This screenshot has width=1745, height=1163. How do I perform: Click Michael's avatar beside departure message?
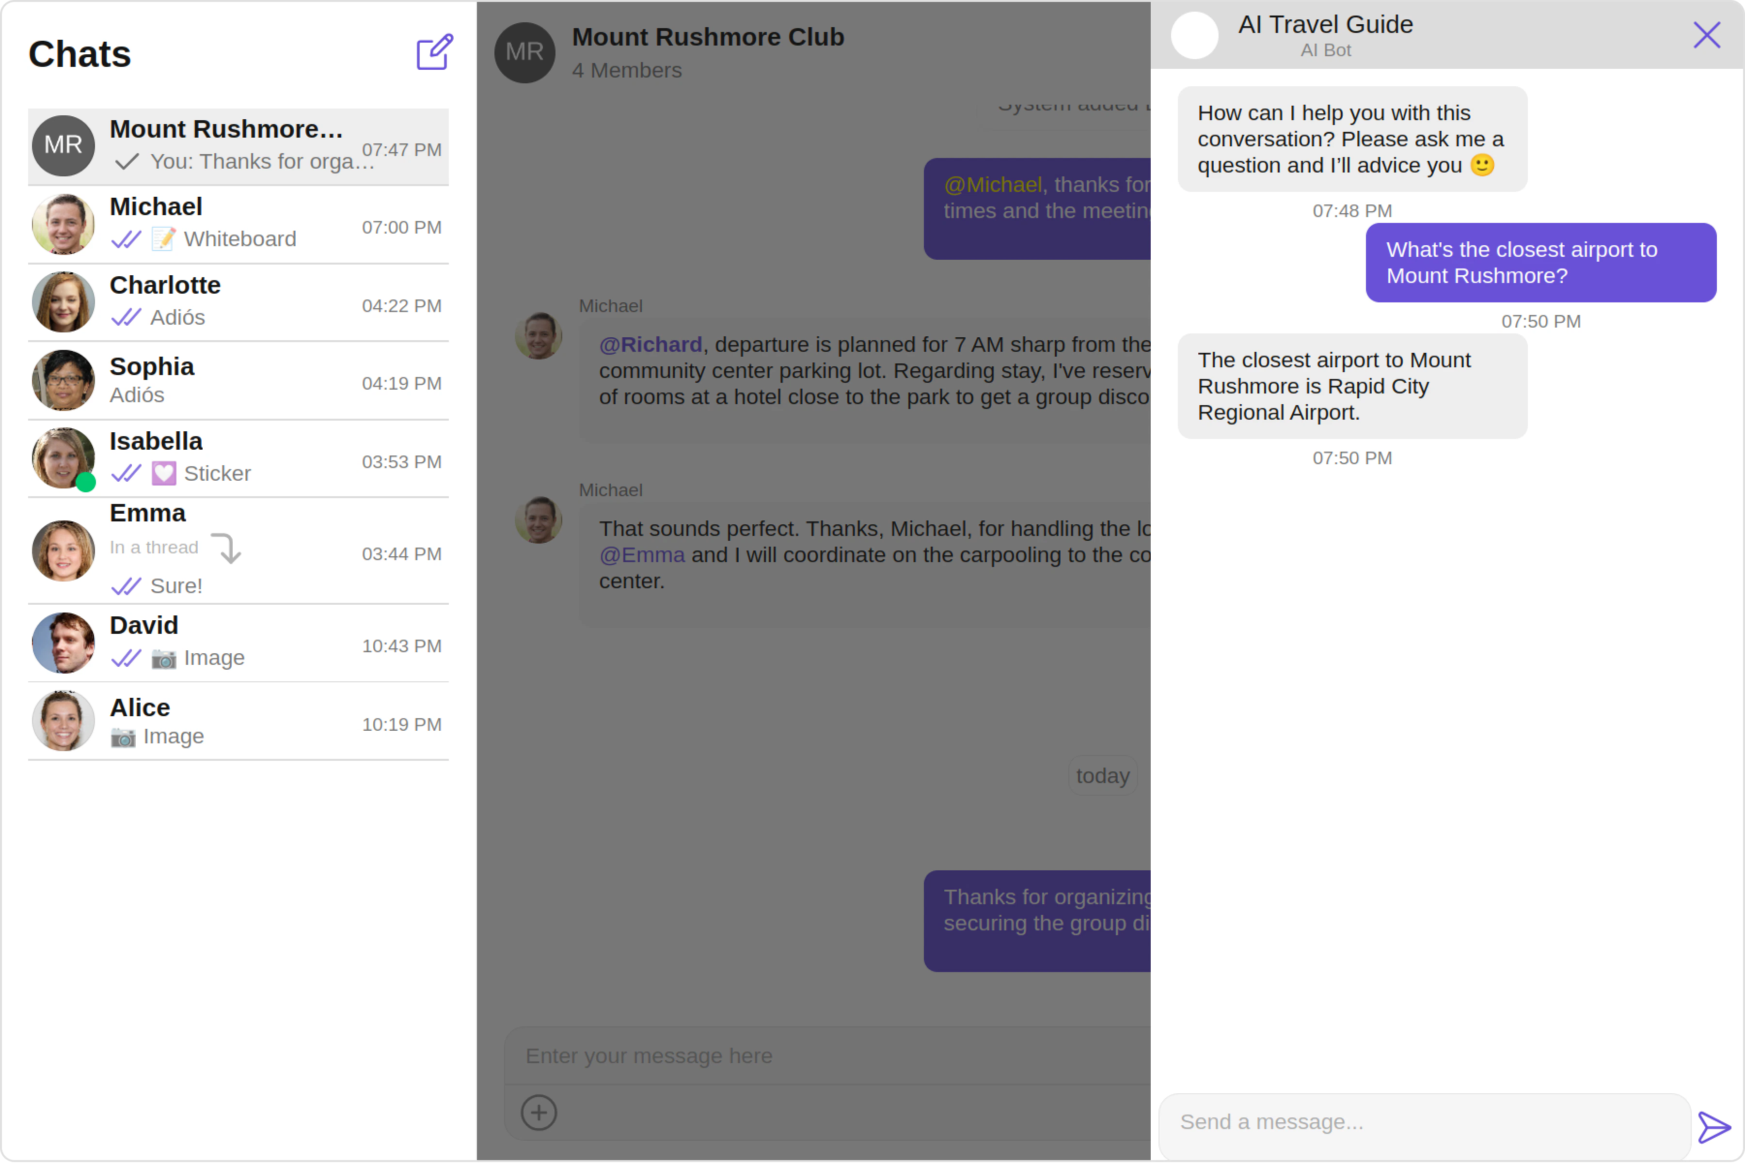pos(539,336)
